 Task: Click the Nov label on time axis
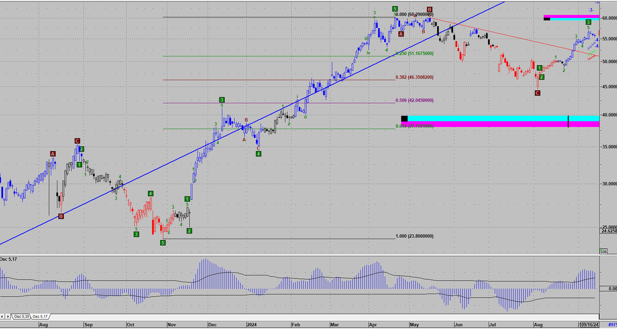[x=171, y=325]
